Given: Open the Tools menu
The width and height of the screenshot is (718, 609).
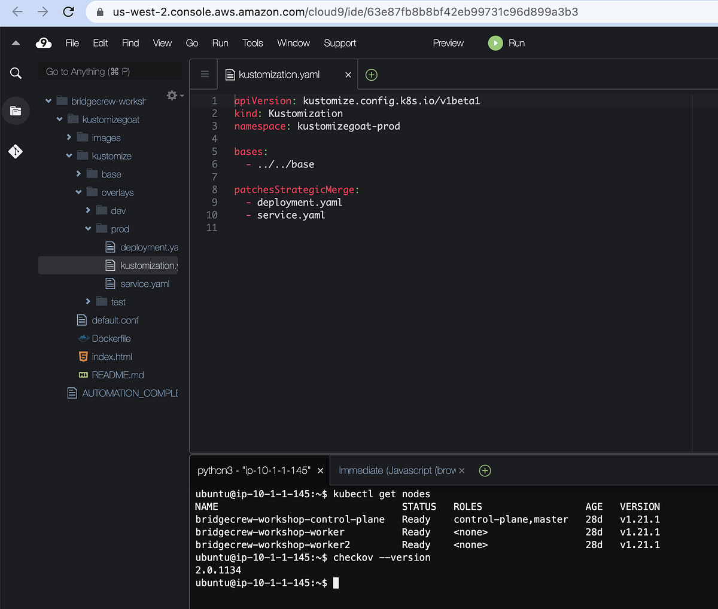Looking at the screenshot, I should tap(252, 42).
